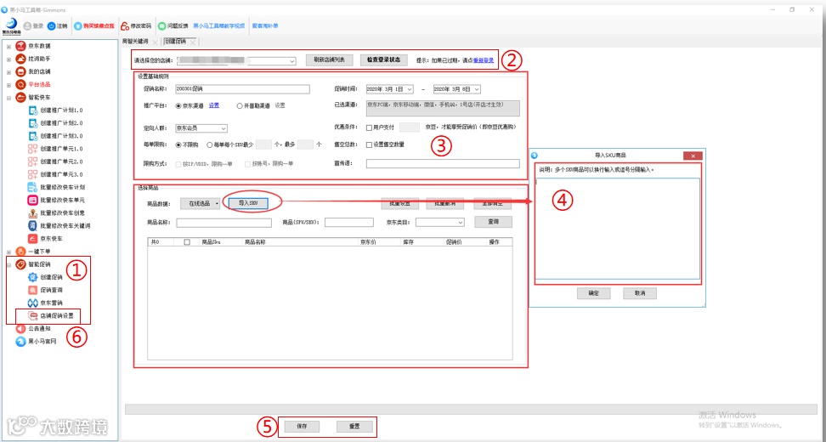Screen dimensions: 826x442
Task: Click the 刷新店铺列表 button
Action: click(x=329, y=60)
